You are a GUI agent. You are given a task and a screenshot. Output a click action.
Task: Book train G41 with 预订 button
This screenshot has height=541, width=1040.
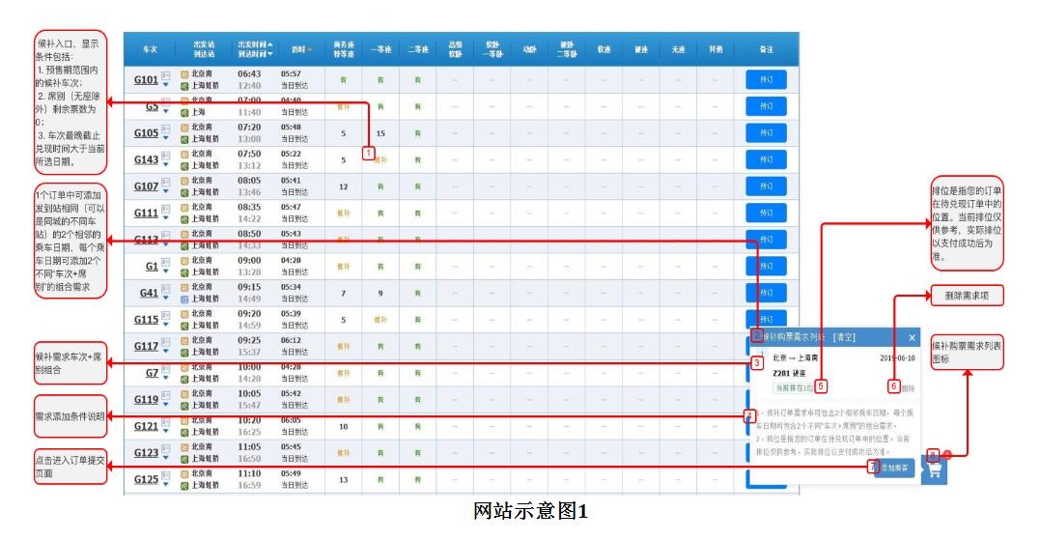pyautogui.click(x=766, y=293)
